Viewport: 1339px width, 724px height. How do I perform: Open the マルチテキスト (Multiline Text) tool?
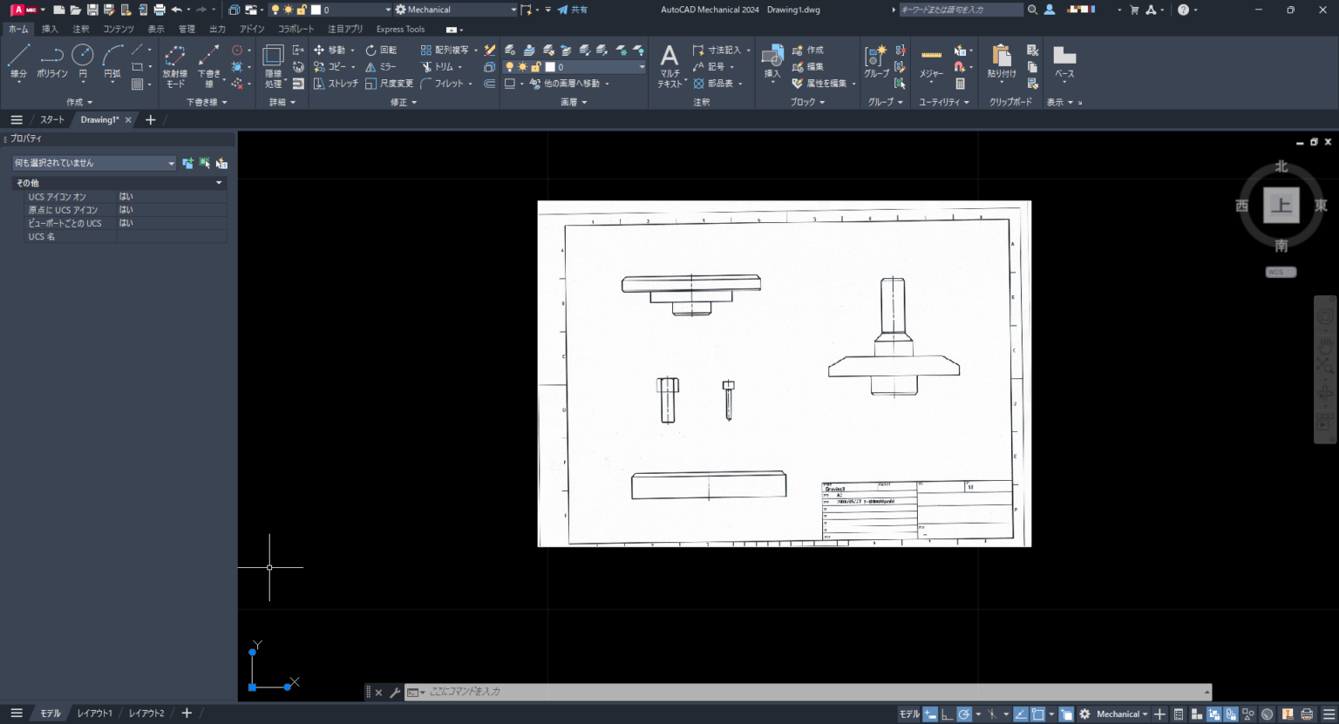(x=669, y=65)
